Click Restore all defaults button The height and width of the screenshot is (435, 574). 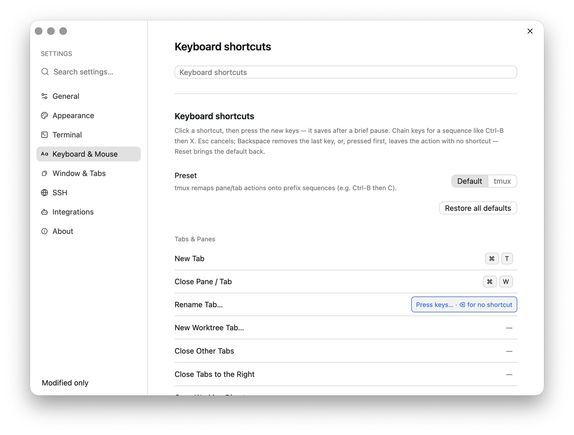478,208
